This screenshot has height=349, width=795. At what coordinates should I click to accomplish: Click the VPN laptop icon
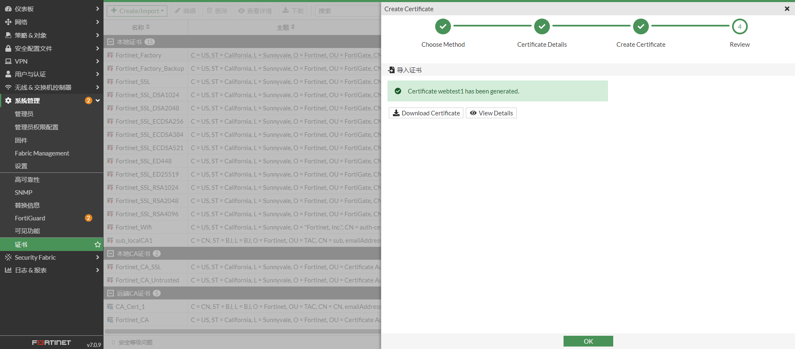point(8,61)
